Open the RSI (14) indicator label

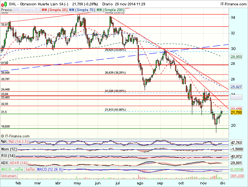tap(8, 156)
